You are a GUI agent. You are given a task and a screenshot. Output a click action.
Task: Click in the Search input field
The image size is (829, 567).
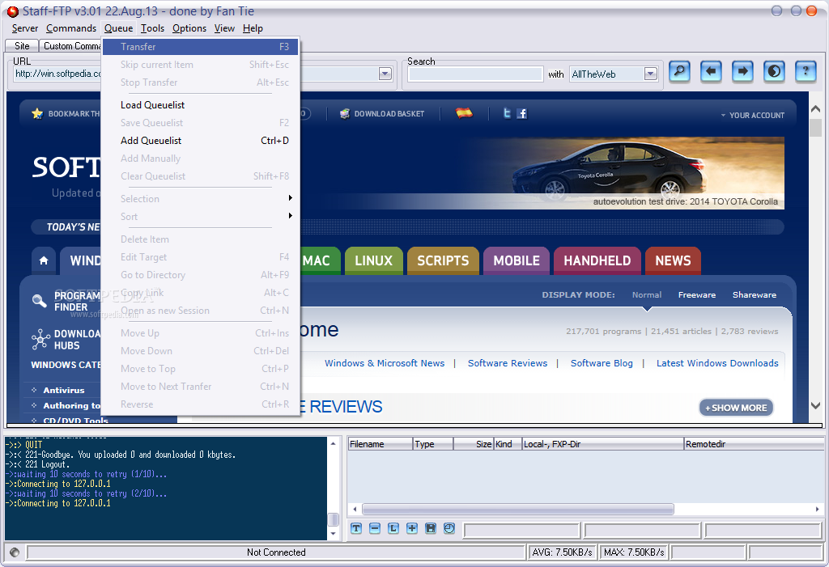pos(475,74)
